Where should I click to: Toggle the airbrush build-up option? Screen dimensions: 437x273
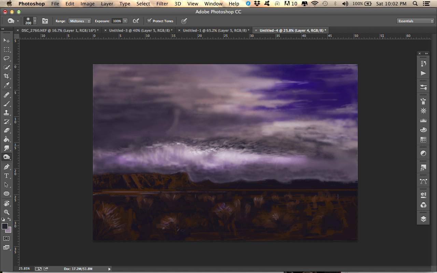[x=136, y=21]
